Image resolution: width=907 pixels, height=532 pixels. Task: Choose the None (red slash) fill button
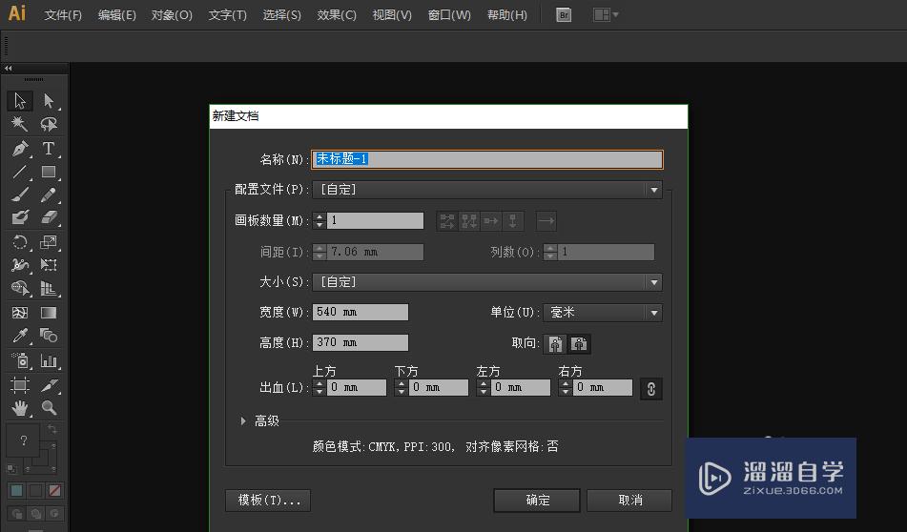[55, 491]
